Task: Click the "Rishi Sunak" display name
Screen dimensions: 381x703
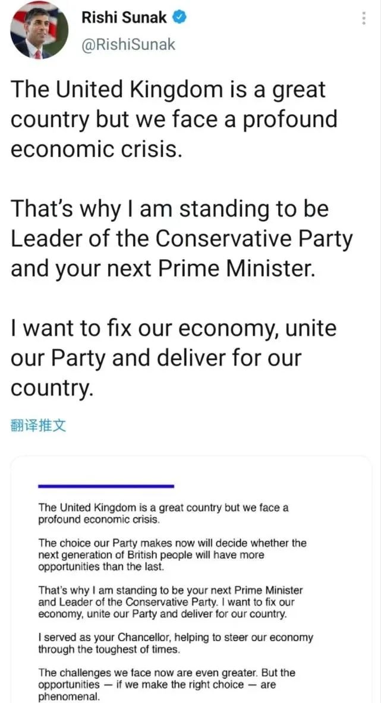Action: (123, 18)
